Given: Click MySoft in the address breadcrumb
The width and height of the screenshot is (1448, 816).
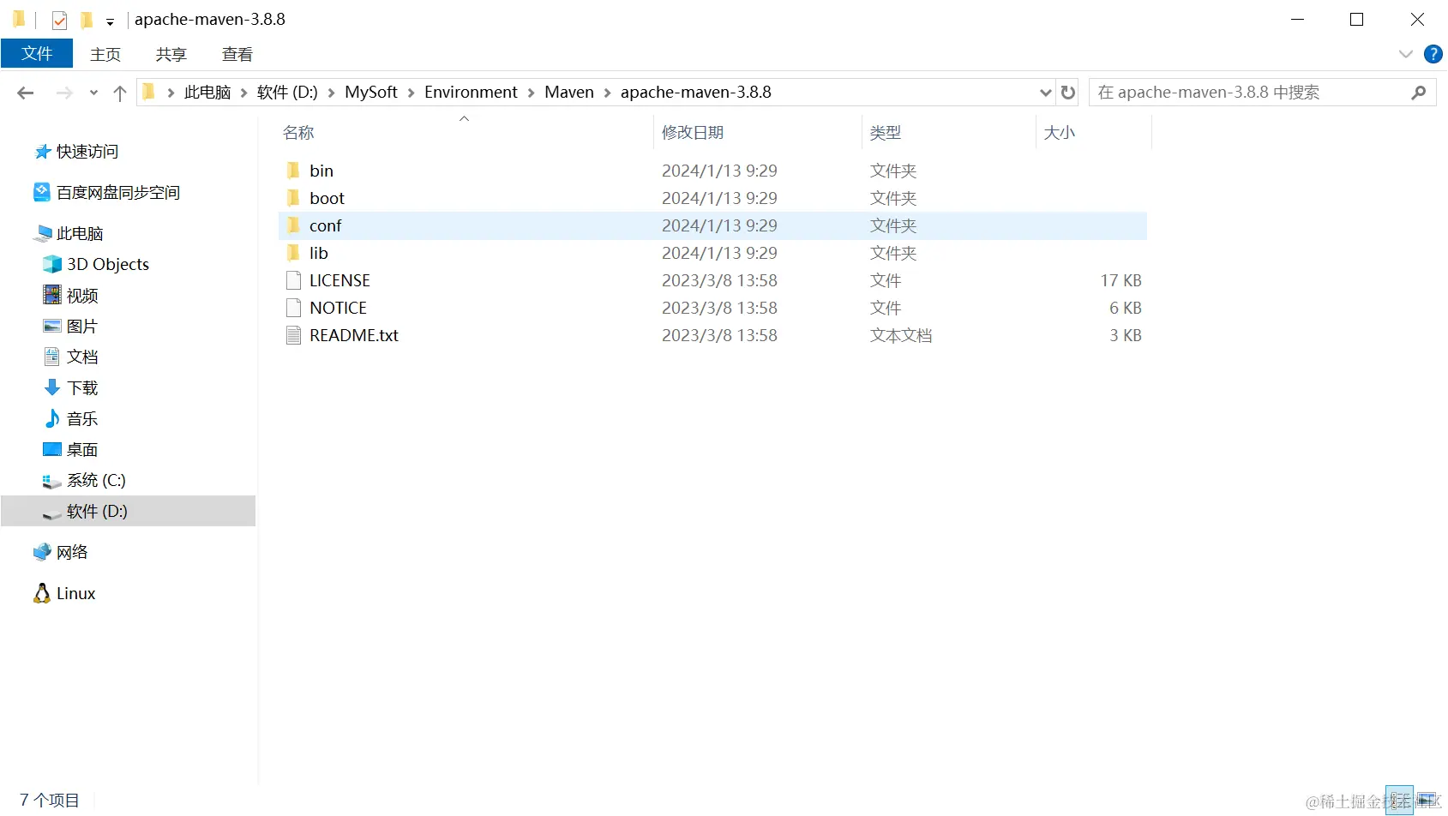Looking at the screenshot, I should (371, 92).
